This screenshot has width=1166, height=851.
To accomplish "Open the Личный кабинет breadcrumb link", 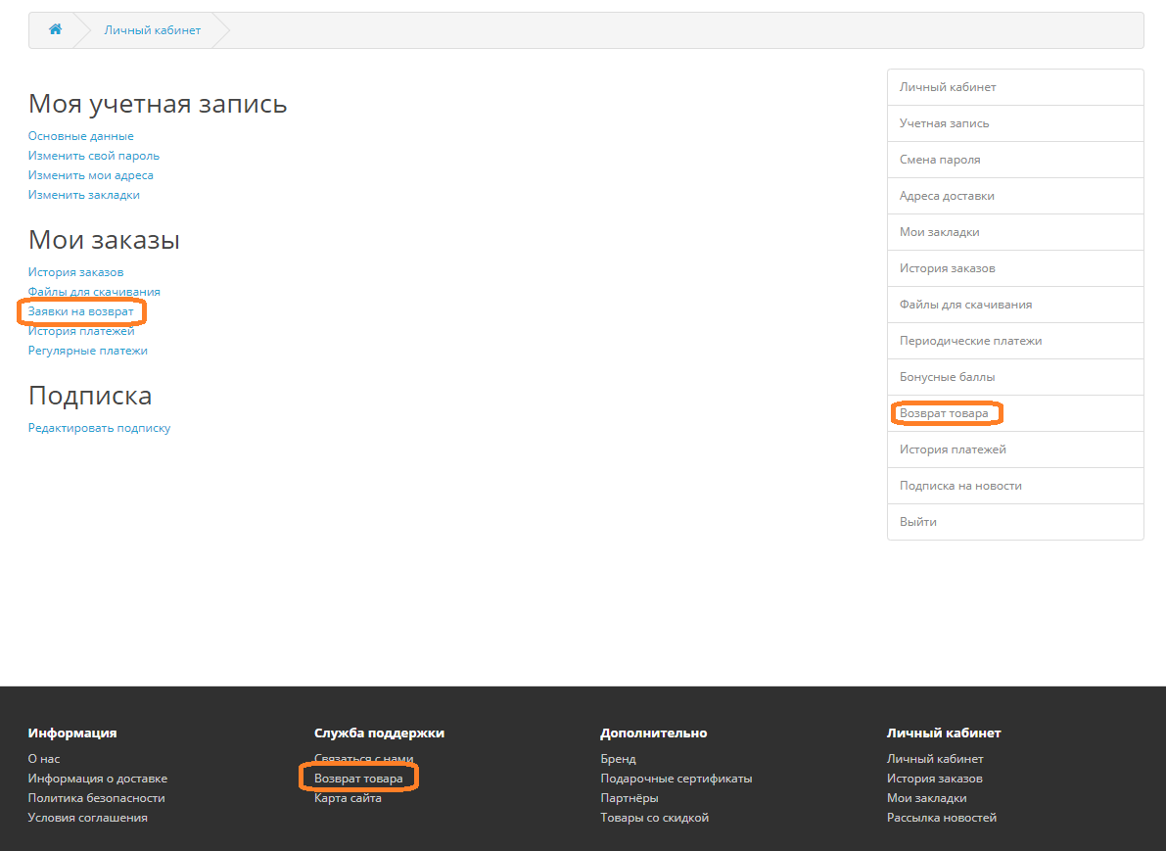I will click(152, 30).
